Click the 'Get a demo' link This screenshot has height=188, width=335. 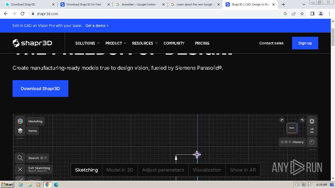pyautogui.click(x=97, y=26)
